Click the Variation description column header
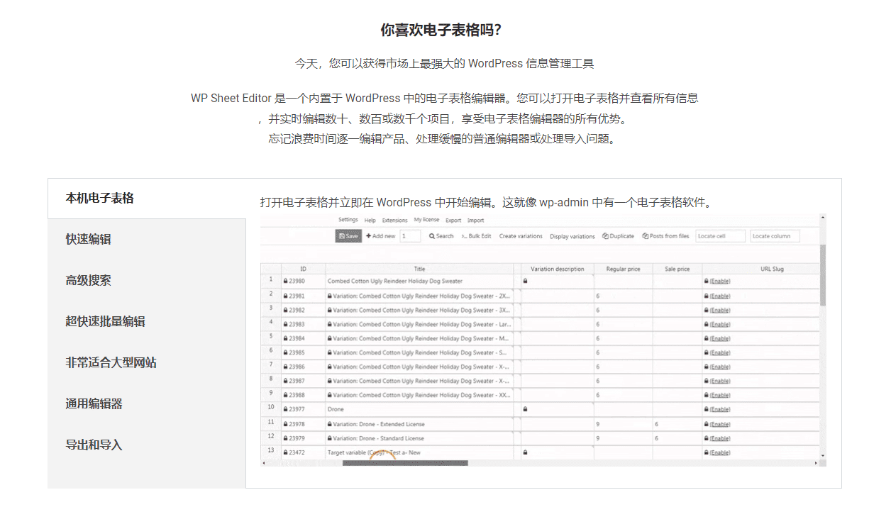The height and width of the screenshot is (507, 891). pos(558,269)
